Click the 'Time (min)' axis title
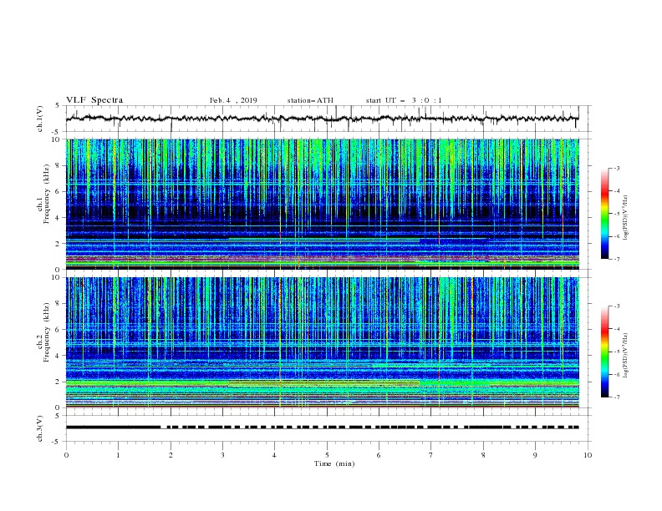The width and height of the screenshot is (662, 511). point(334,463)
